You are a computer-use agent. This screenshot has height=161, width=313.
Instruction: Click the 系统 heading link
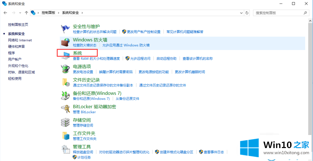pyautogui.click(x=77, y=53)
